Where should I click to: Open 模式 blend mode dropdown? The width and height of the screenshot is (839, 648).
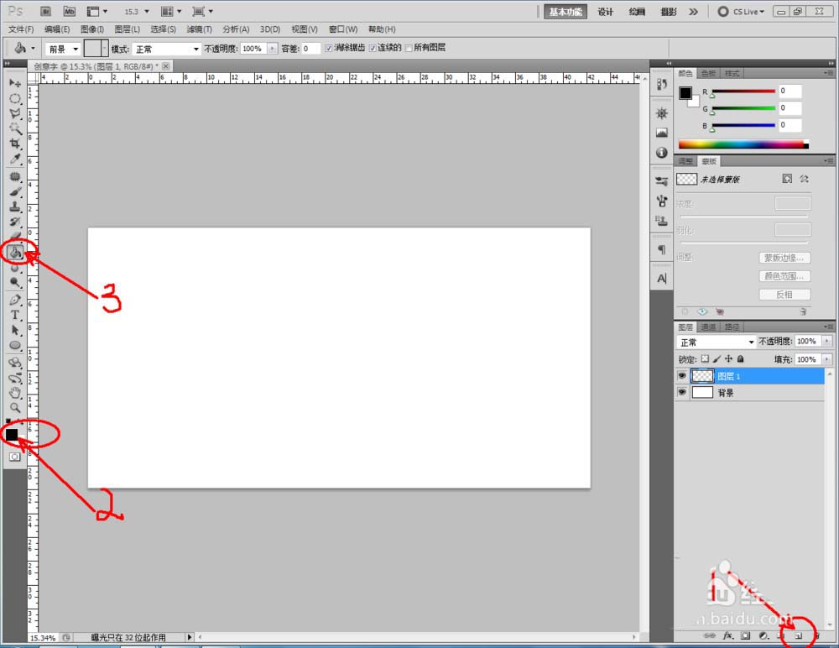tap(166, 50)
